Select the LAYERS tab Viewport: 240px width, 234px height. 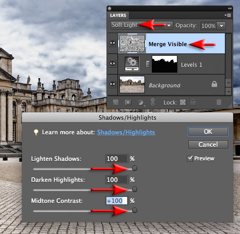click(118, 15)
